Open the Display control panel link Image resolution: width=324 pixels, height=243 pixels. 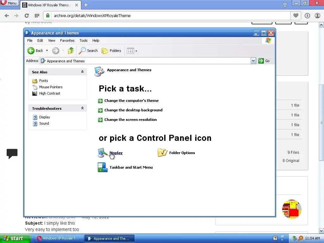(x=116, y=153)
